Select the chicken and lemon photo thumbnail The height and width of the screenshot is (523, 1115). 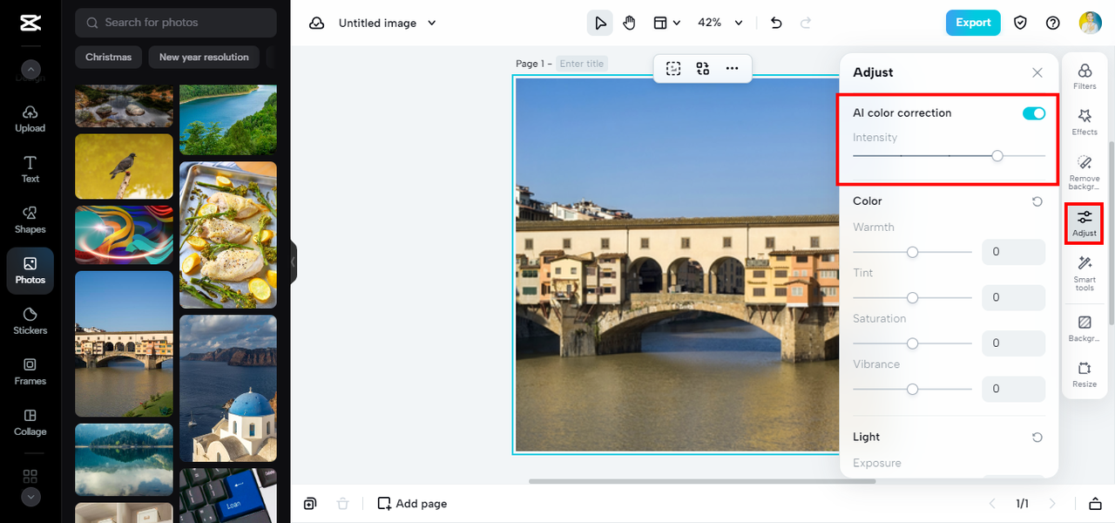(x=228, y=234)
